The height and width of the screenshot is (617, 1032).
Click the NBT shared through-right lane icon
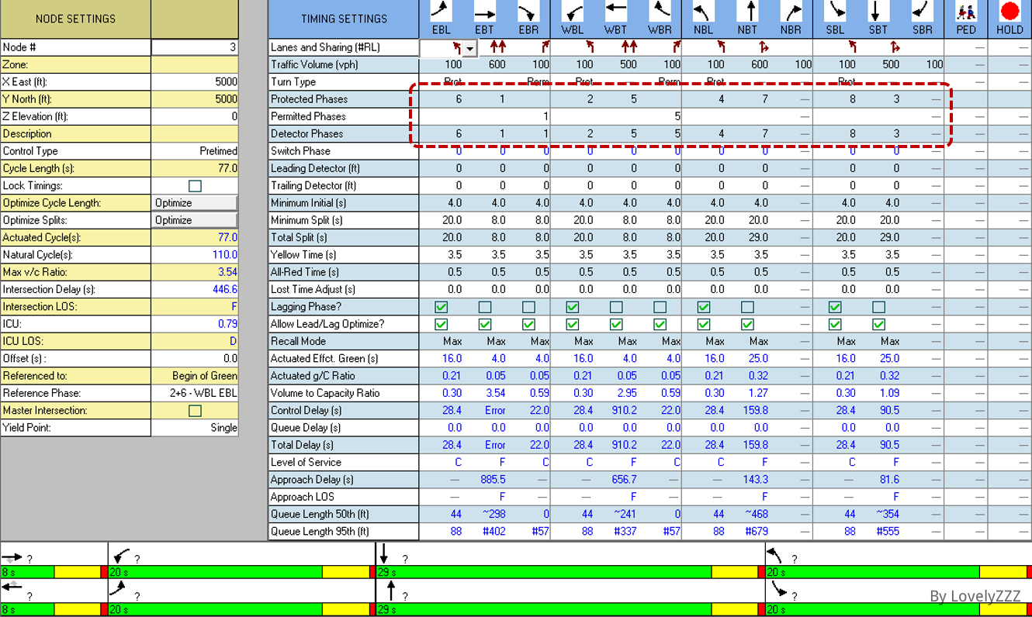point(764,47)
